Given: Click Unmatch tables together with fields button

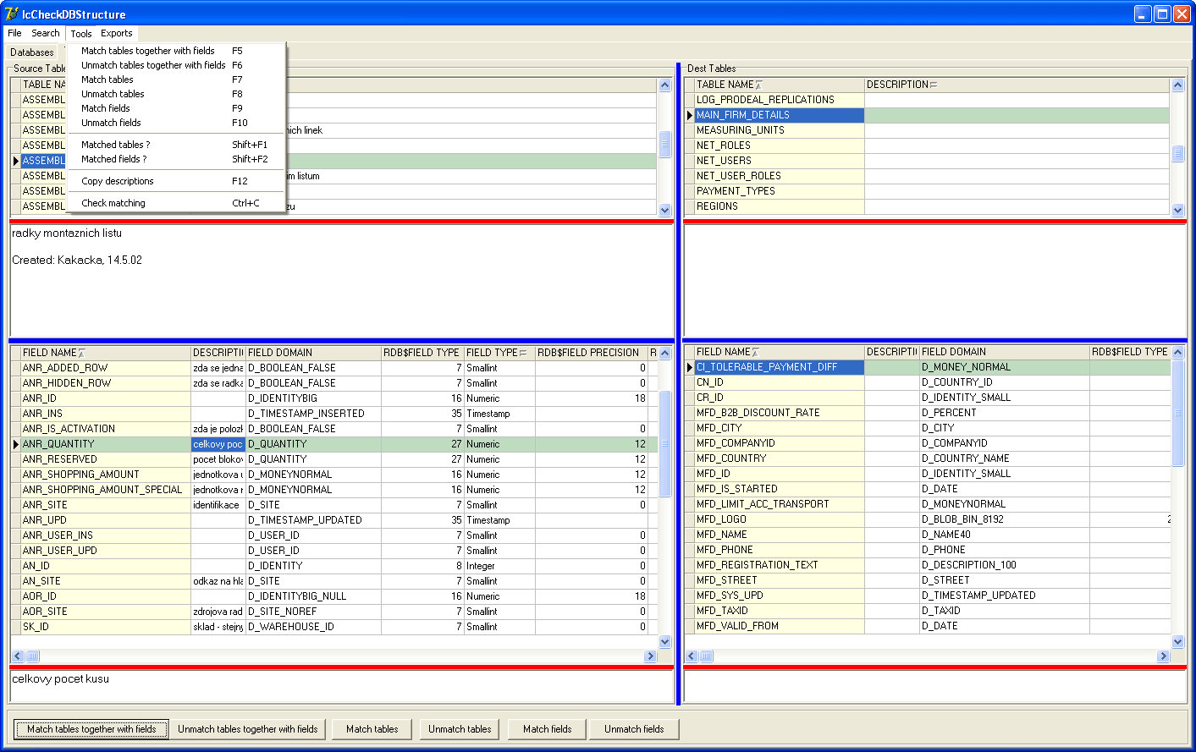Looking at the screenshot, I should 247,729.
